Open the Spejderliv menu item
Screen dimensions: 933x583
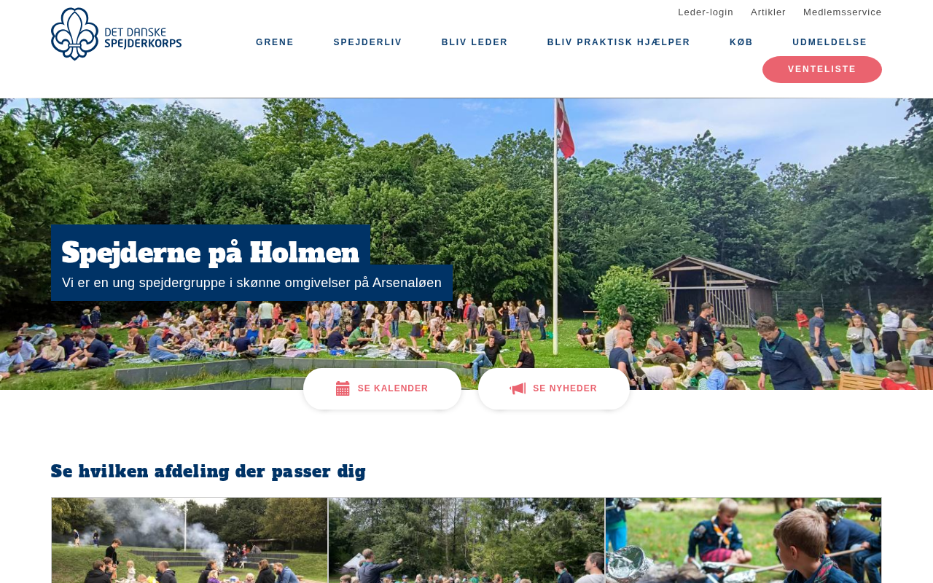pyautogui.click(x=367, y=42)
